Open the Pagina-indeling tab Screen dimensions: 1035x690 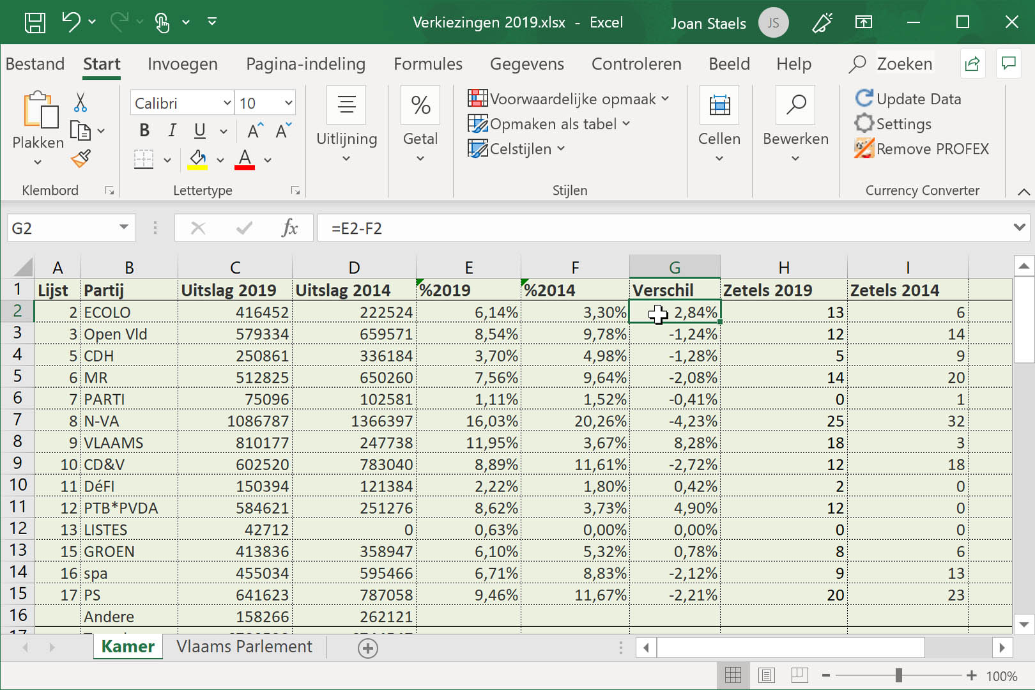(305, 64)
